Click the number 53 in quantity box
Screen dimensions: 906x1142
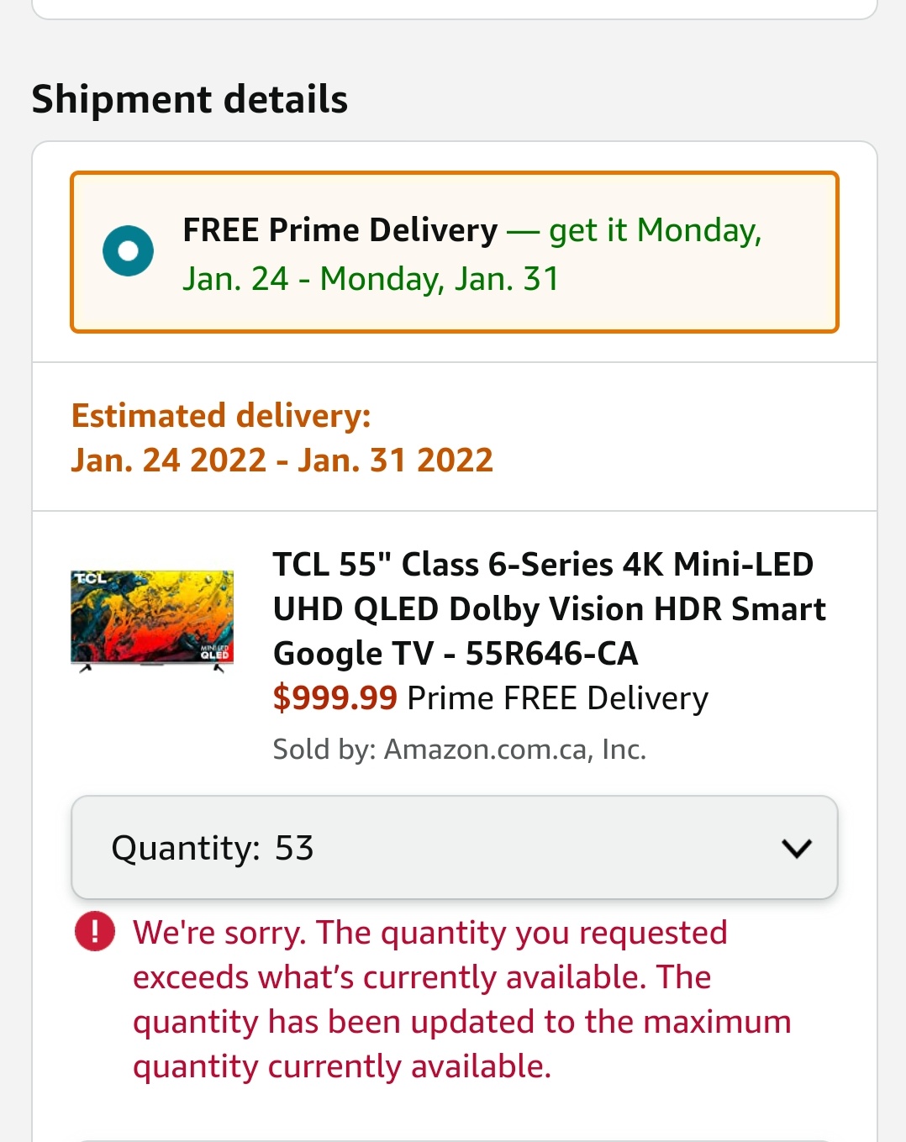[294, 848]
